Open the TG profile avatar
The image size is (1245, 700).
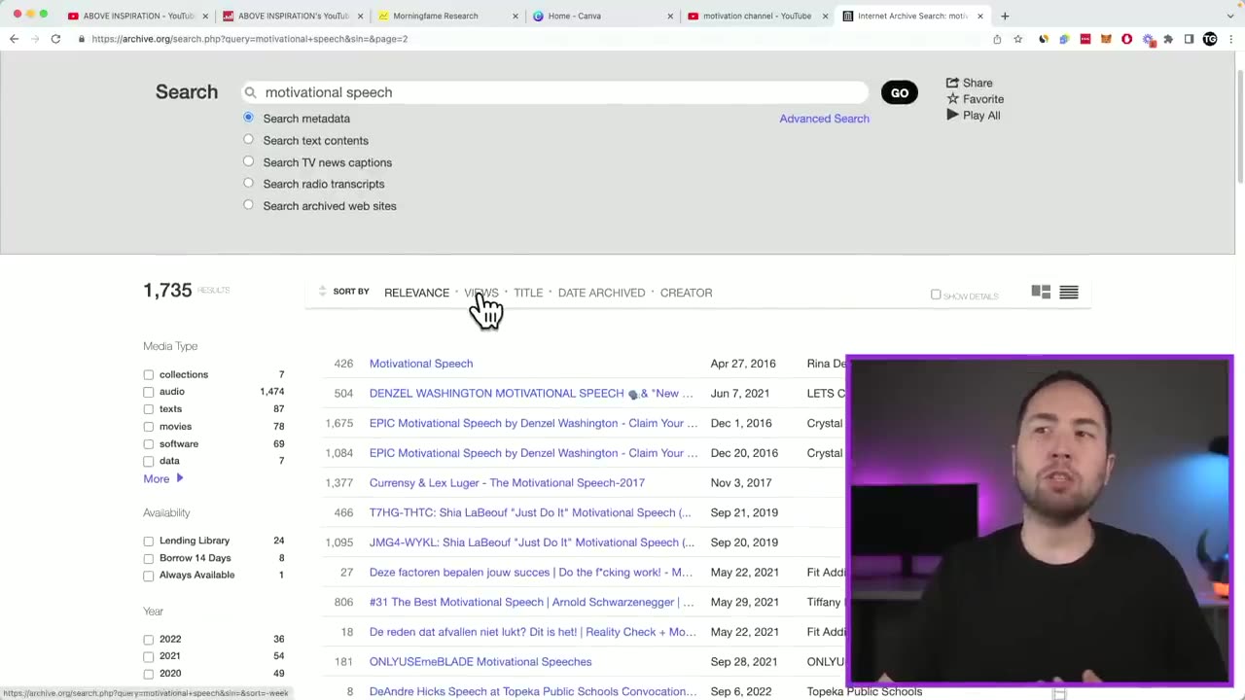(x=1210, y=39)
